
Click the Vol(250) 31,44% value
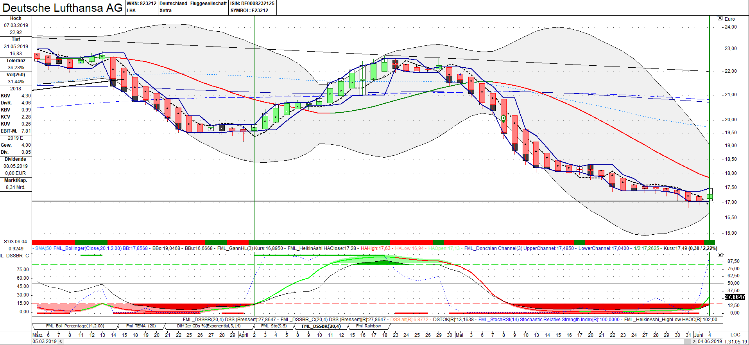click(x=16, y=81)
